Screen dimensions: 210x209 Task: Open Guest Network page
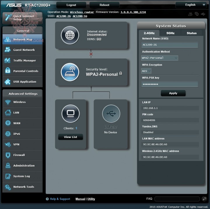22,50
